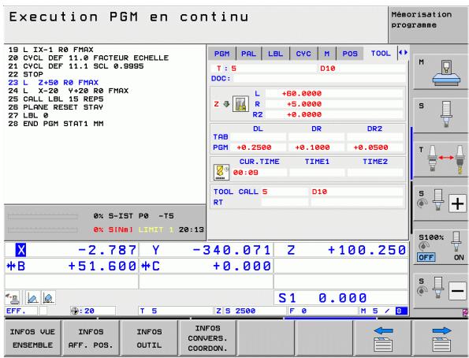The width and height of the screenshot is (469, 358).
Task: Select the tool change (T) icon
Action: click(x=441, y=159)
